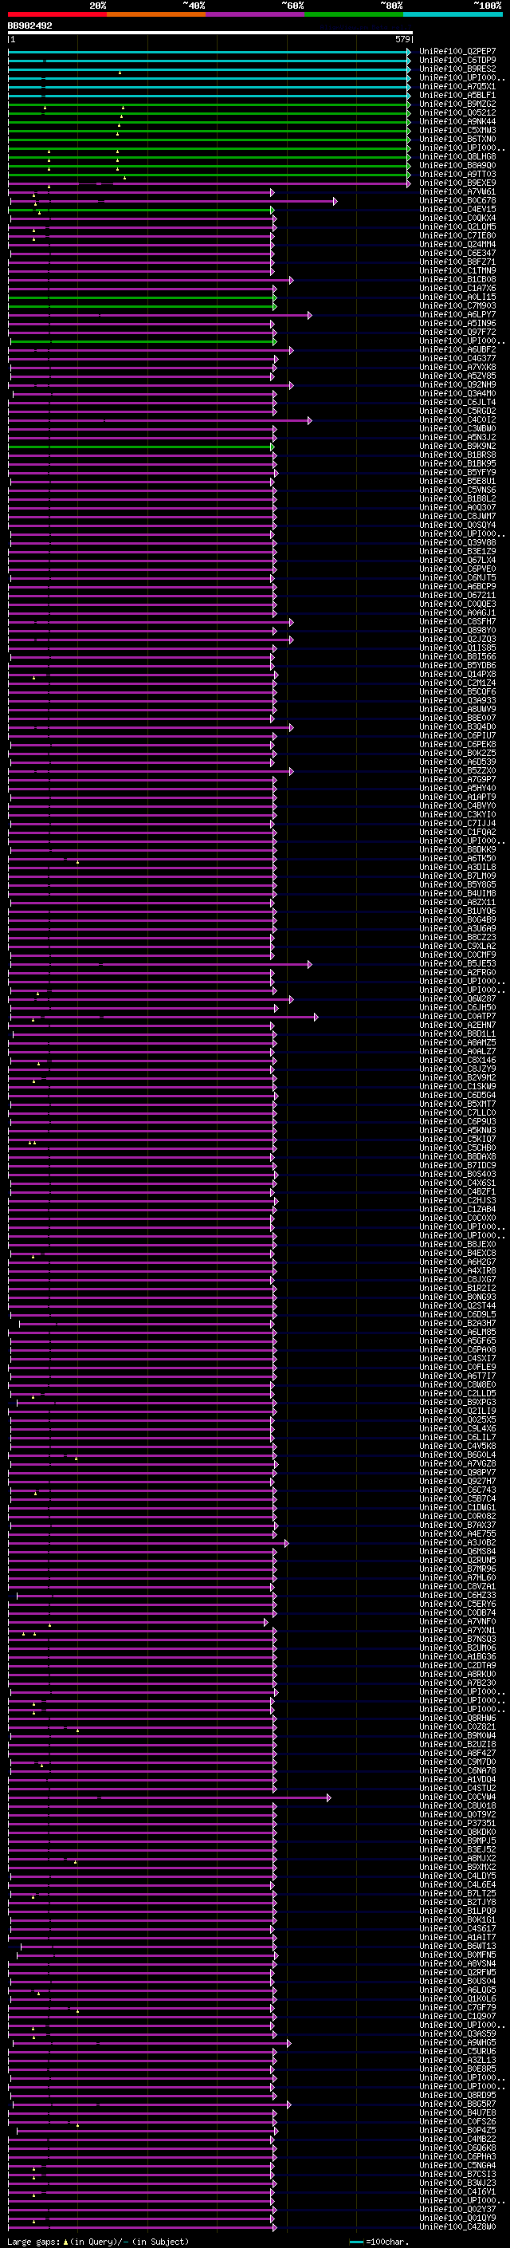Click the arrowhead ending the UniRef100_B0C678 alignment
Image resolution: width=510 pixels, height=2248 pixels.
[335, 201]
